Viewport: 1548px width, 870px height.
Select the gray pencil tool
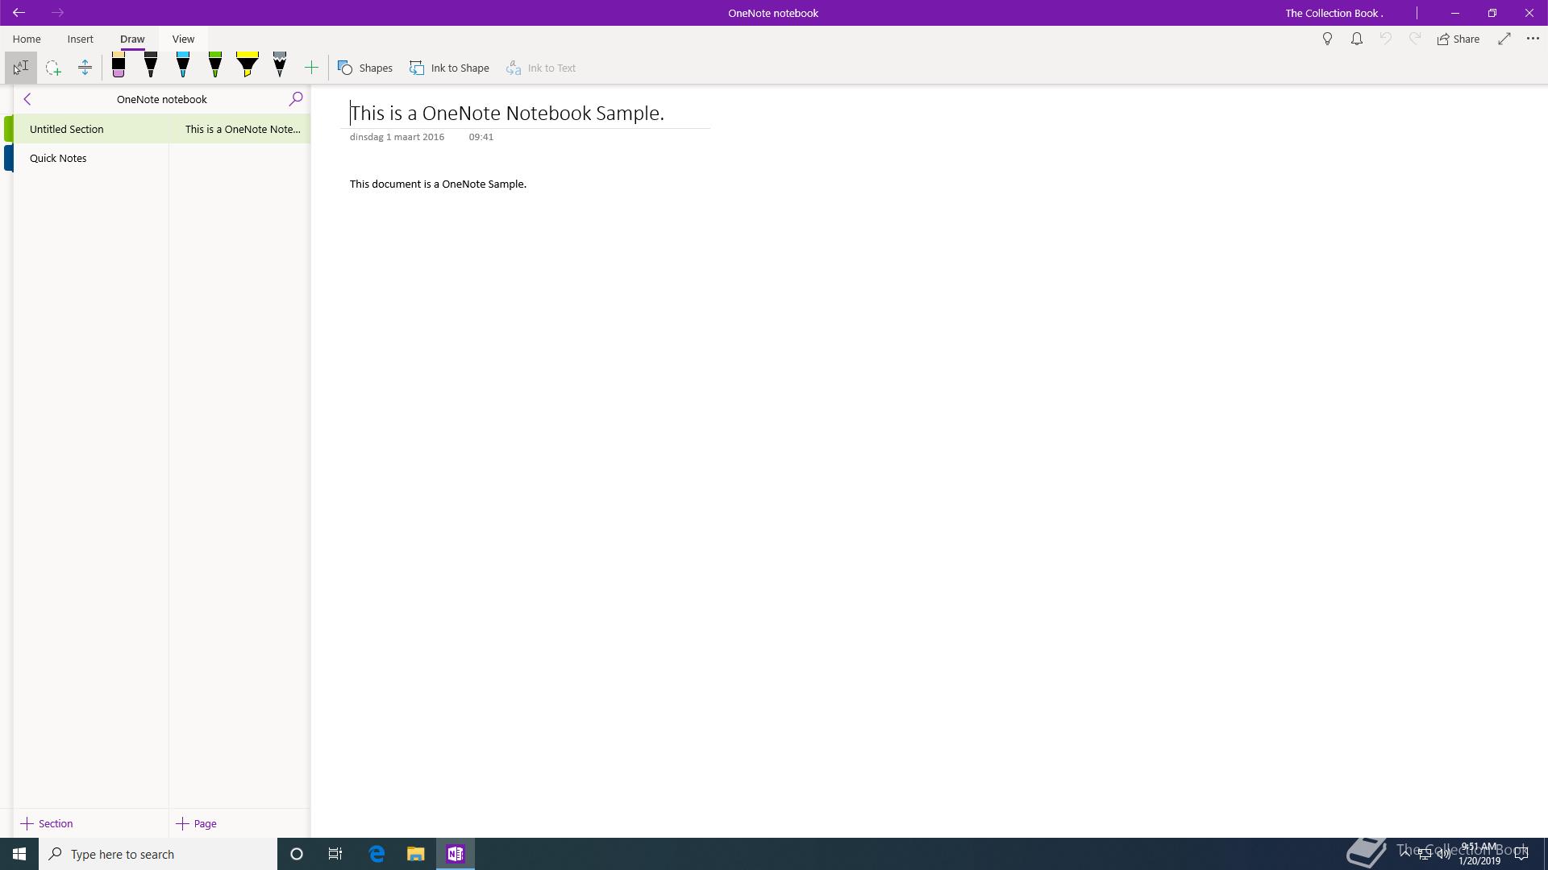pyautogui.click(x=280, y=66)
